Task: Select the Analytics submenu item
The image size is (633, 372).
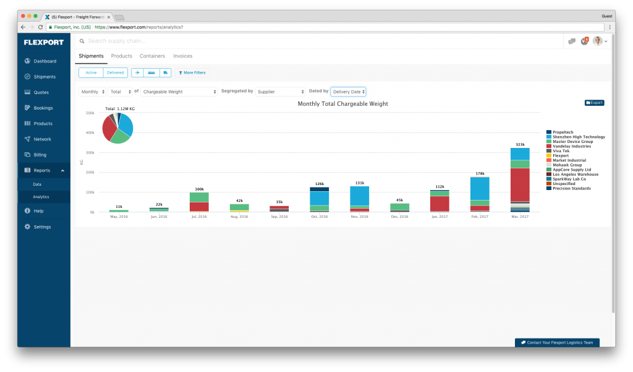Action: click(x=44, y=197)
